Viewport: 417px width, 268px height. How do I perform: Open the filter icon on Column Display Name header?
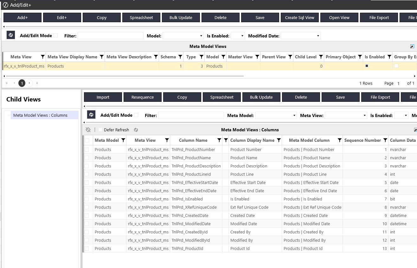click(279, 140)
